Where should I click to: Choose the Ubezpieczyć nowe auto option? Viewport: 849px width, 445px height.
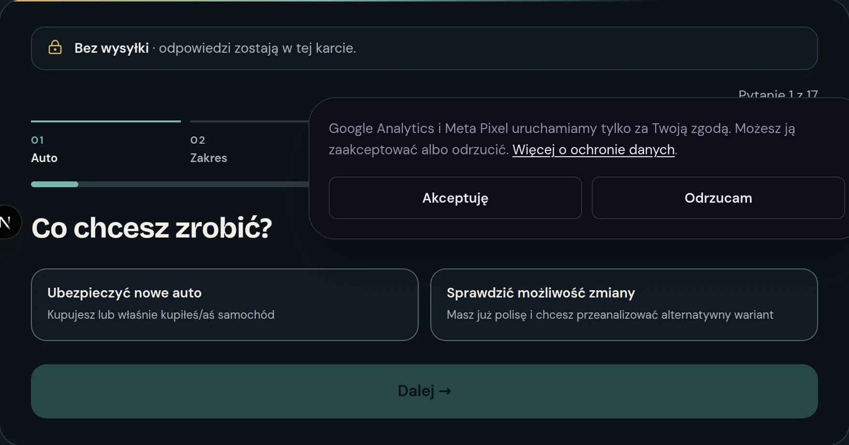coord(224,305)
